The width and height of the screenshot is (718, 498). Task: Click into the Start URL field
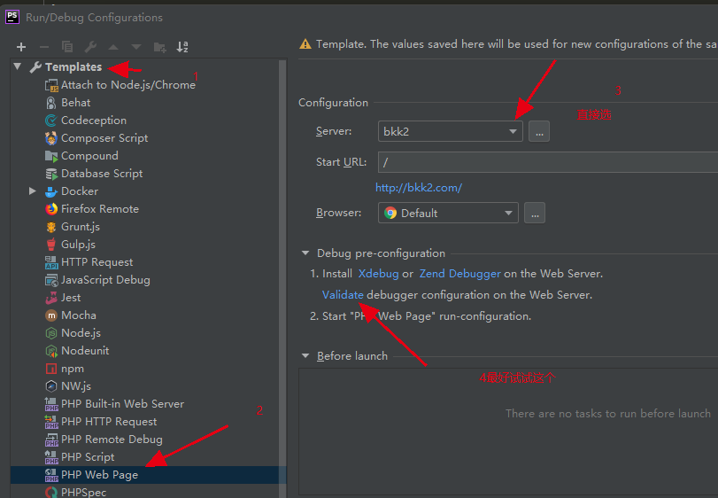[x=548, y=162]
